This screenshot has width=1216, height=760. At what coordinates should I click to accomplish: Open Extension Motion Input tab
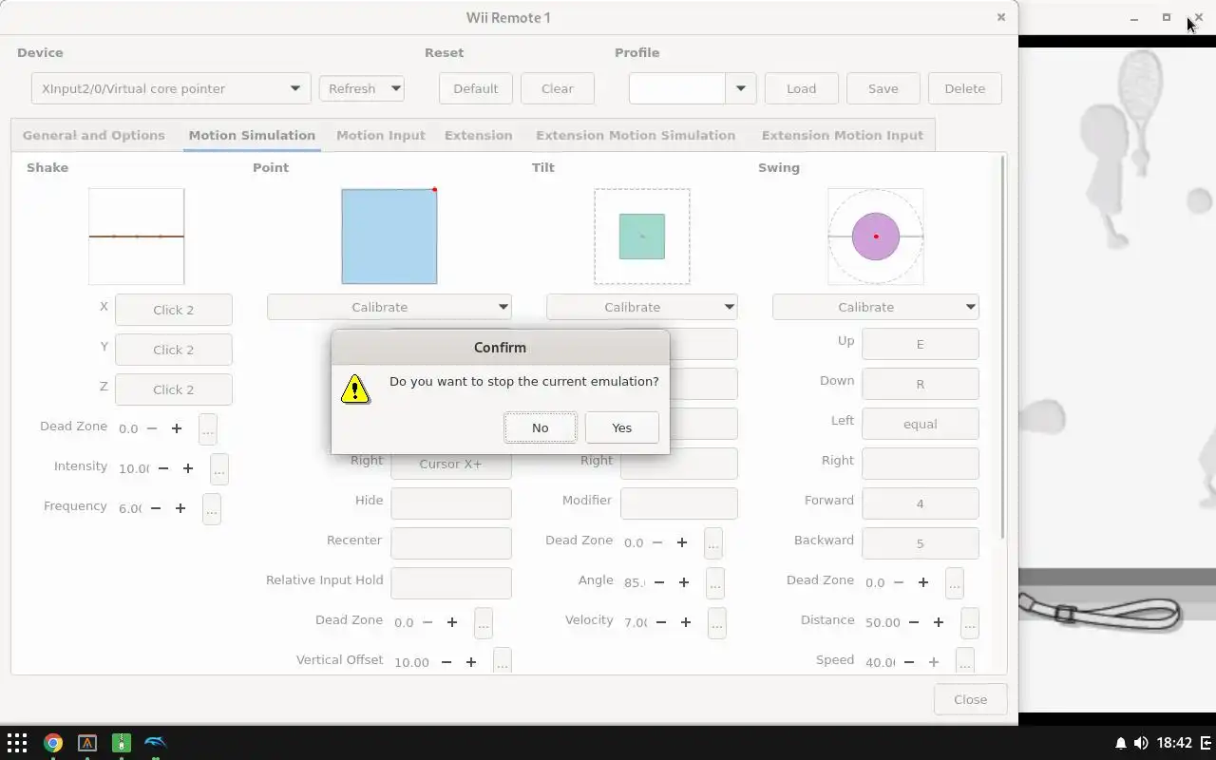(x=843, y=135)
